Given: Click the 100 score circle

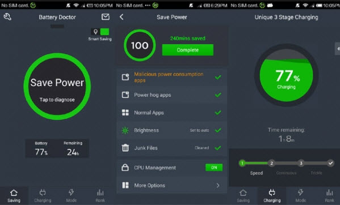Looking at the screenshot, I should click(140, 45).
